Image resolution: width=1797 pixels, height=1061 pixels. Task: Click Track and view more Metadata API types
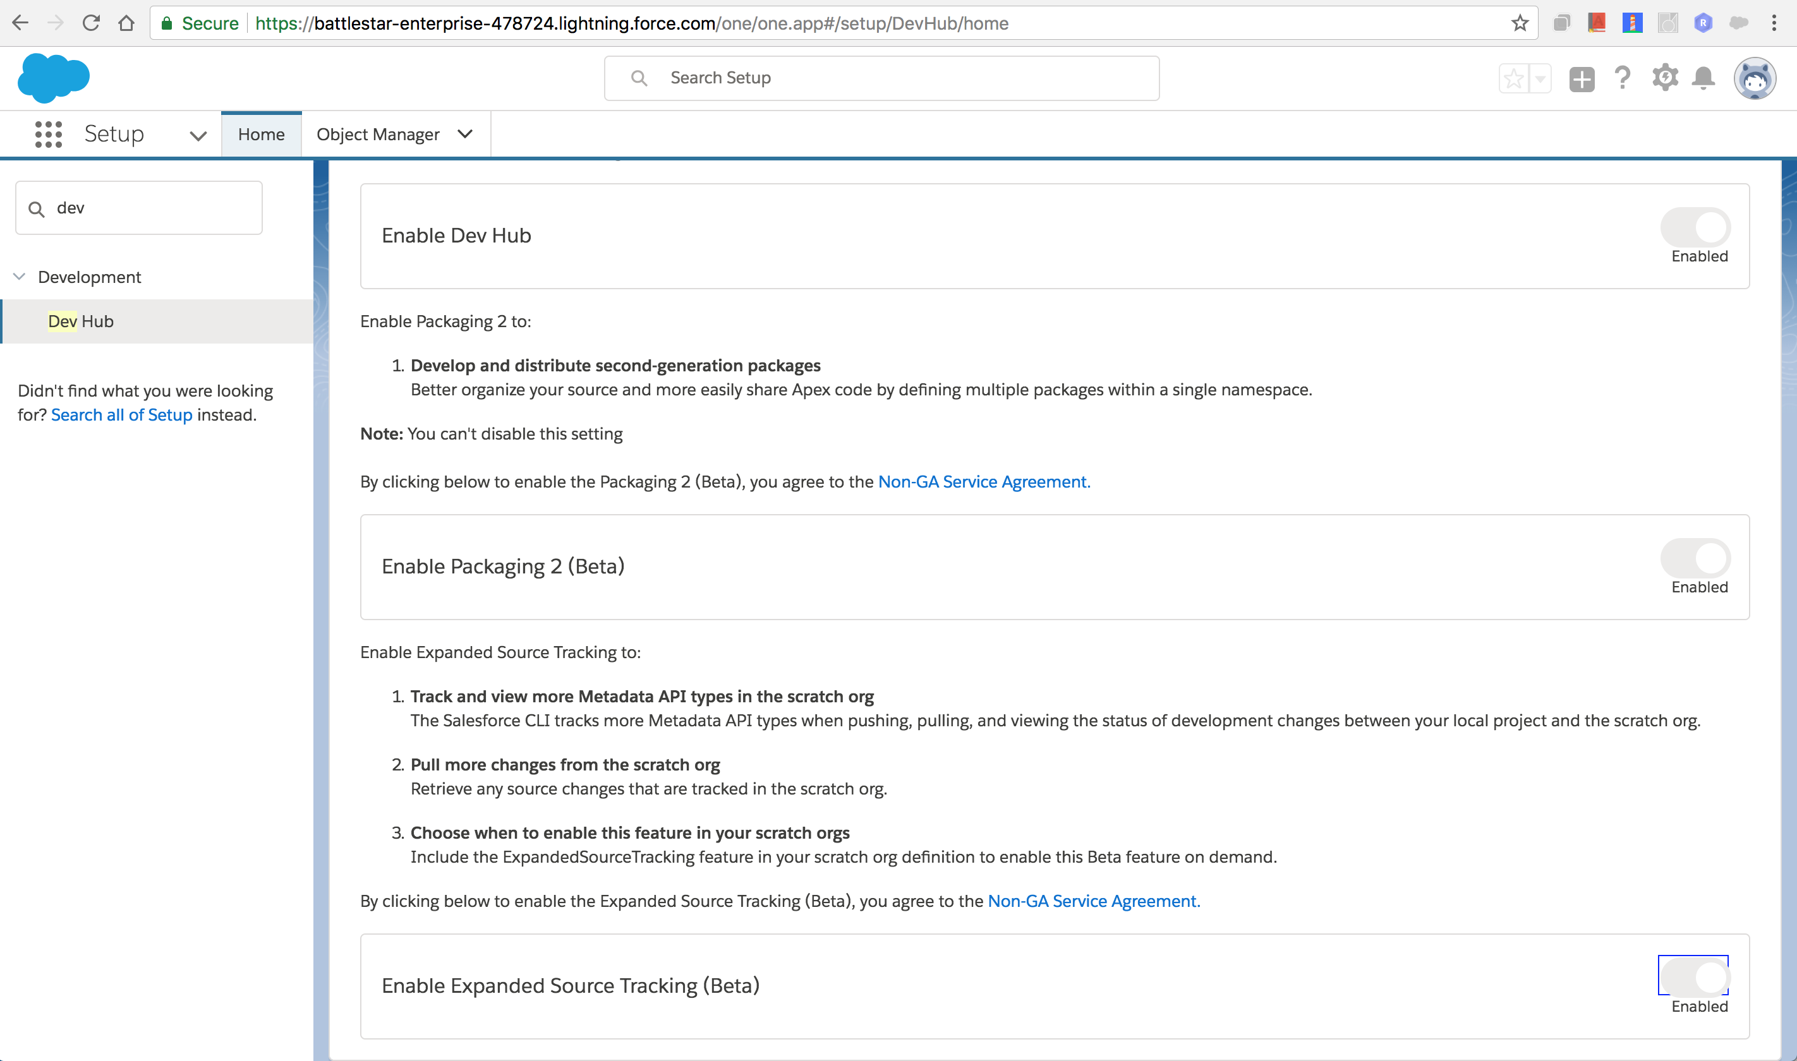point(642,697)
